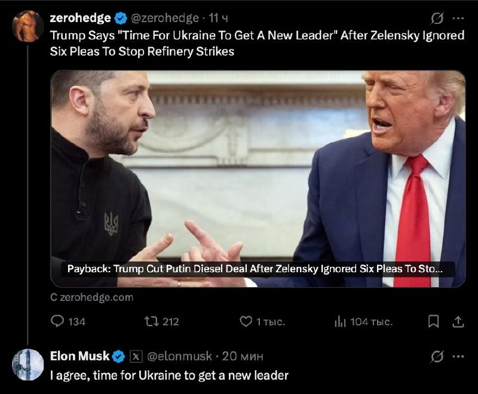
Task: Click the Grok icon on Elon Musk's reply
Action: (437, 356)
